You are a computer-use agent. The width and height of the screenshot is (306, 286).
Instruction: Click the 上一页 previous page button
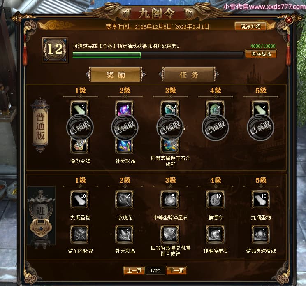pos(134,271)
